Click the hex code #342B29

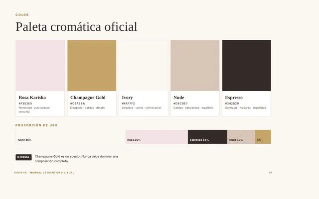[x=232, y=103]
